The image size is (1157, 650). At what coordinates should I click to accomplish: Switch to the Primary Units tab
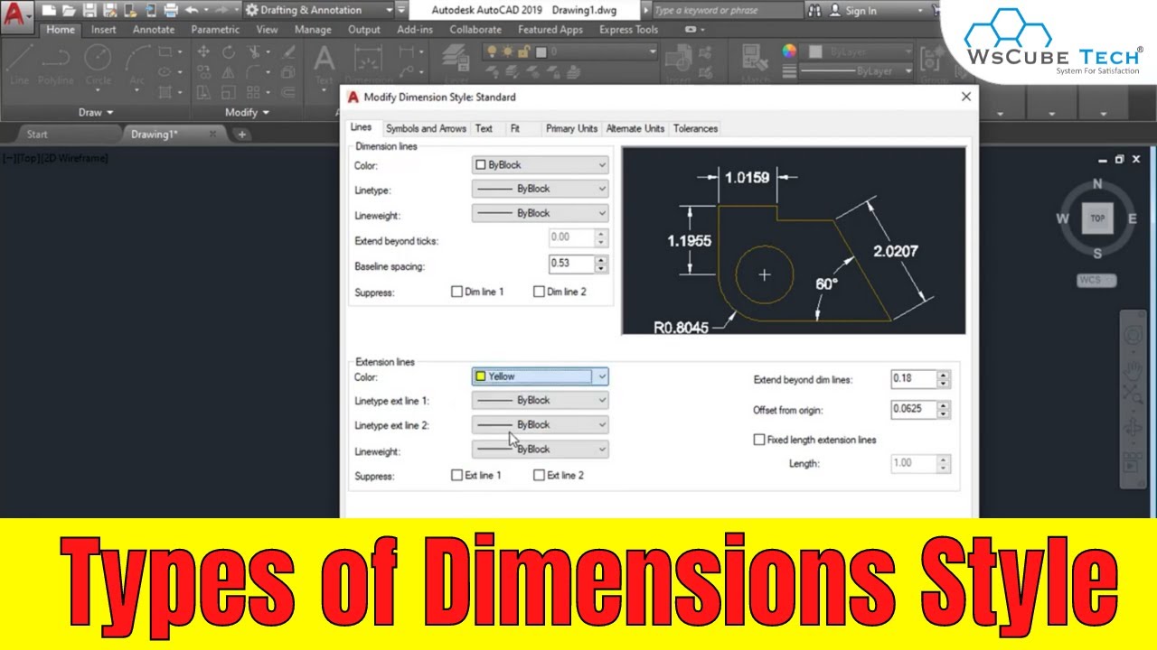point(571,128)
